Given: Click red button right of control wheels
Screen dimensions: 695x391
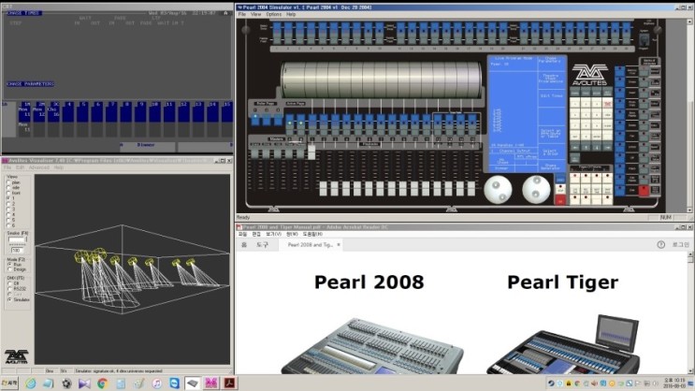Looking at the screenshot, I should tap(560, 200).
